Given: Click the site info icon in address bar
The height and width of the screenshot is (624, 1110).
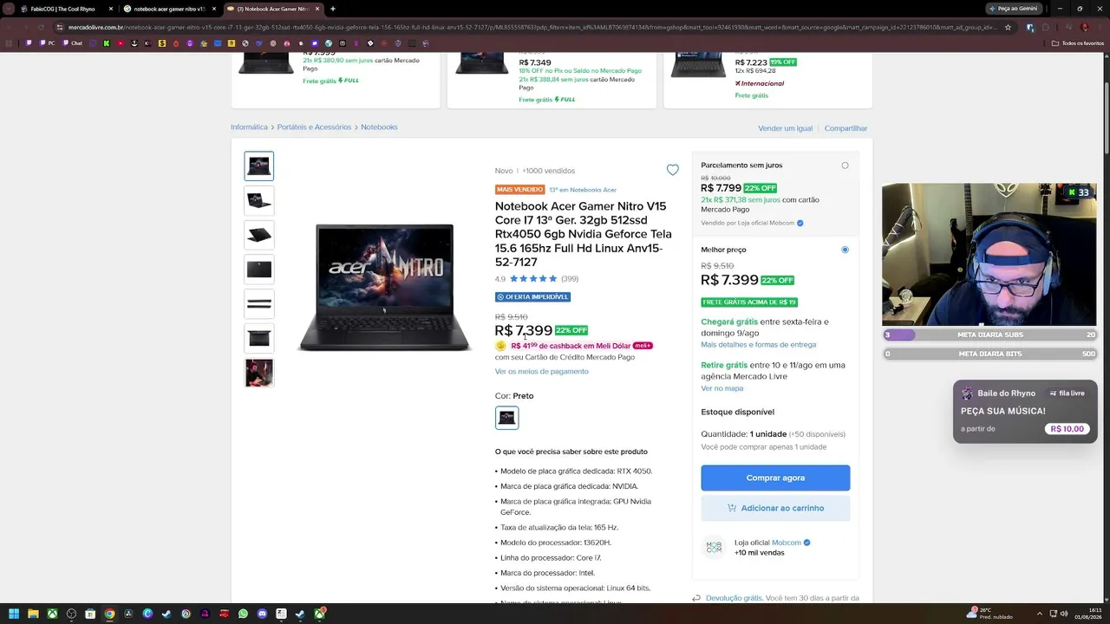Looking at the screenshot, I should click(x=61, y=27).
